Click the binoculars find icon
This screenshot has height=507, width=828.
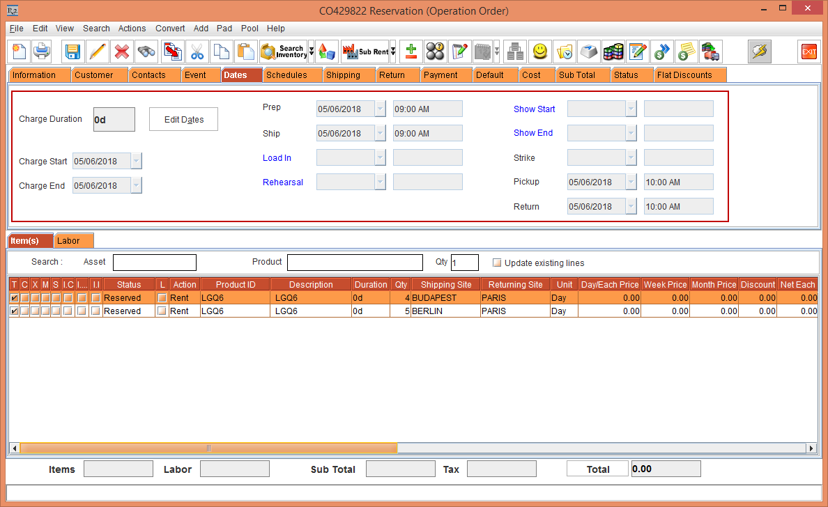click(x=146, y=52)
